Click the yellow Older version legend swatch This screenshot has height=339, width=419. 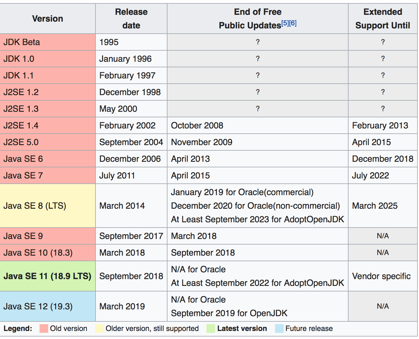[x=99, y=329]
